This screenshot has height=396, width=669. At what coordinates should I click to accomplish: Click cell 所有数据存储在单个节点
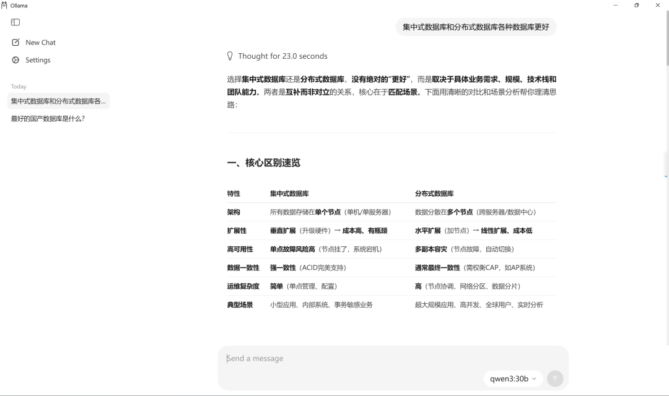(331, 212)
